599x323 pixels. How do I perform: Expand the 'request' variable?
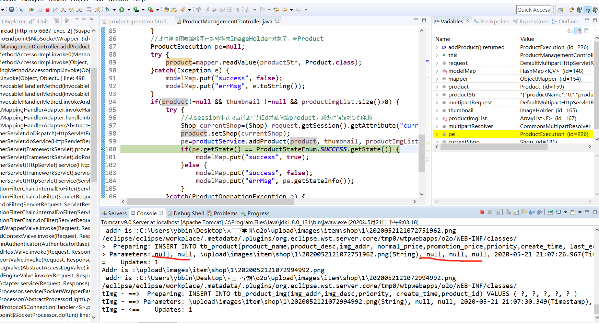point(437,63)
